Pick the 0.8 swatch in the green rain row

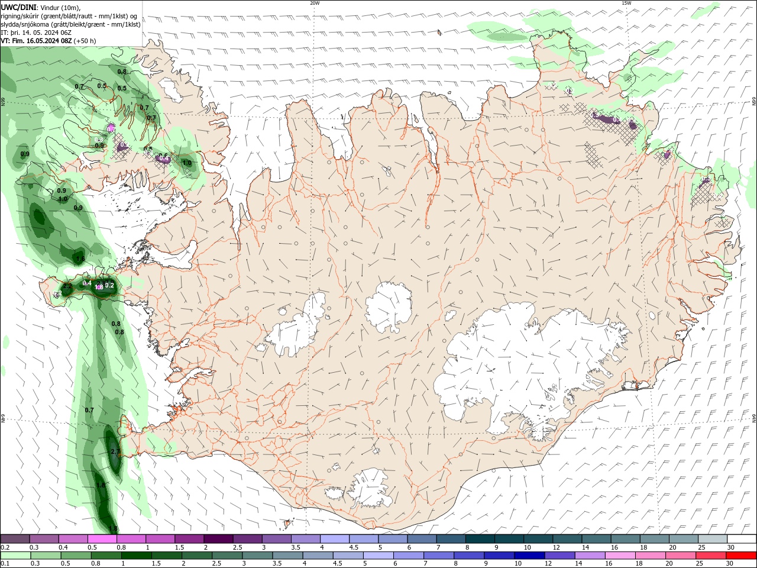pyautogui.click(x=106, y=556)
